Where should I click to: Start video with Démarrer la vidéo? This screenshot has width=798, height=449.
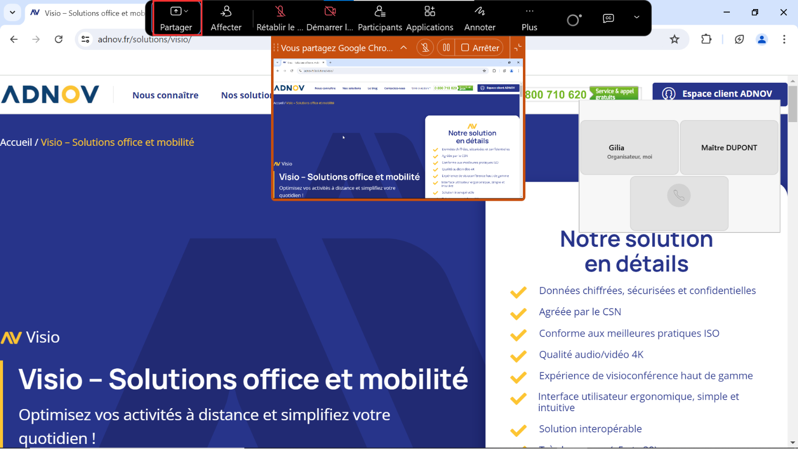click(330, 19)
